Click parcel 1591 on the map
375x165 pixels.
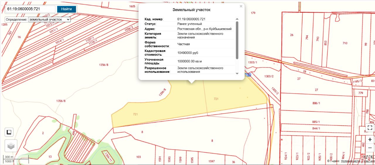tap(160, 159)
